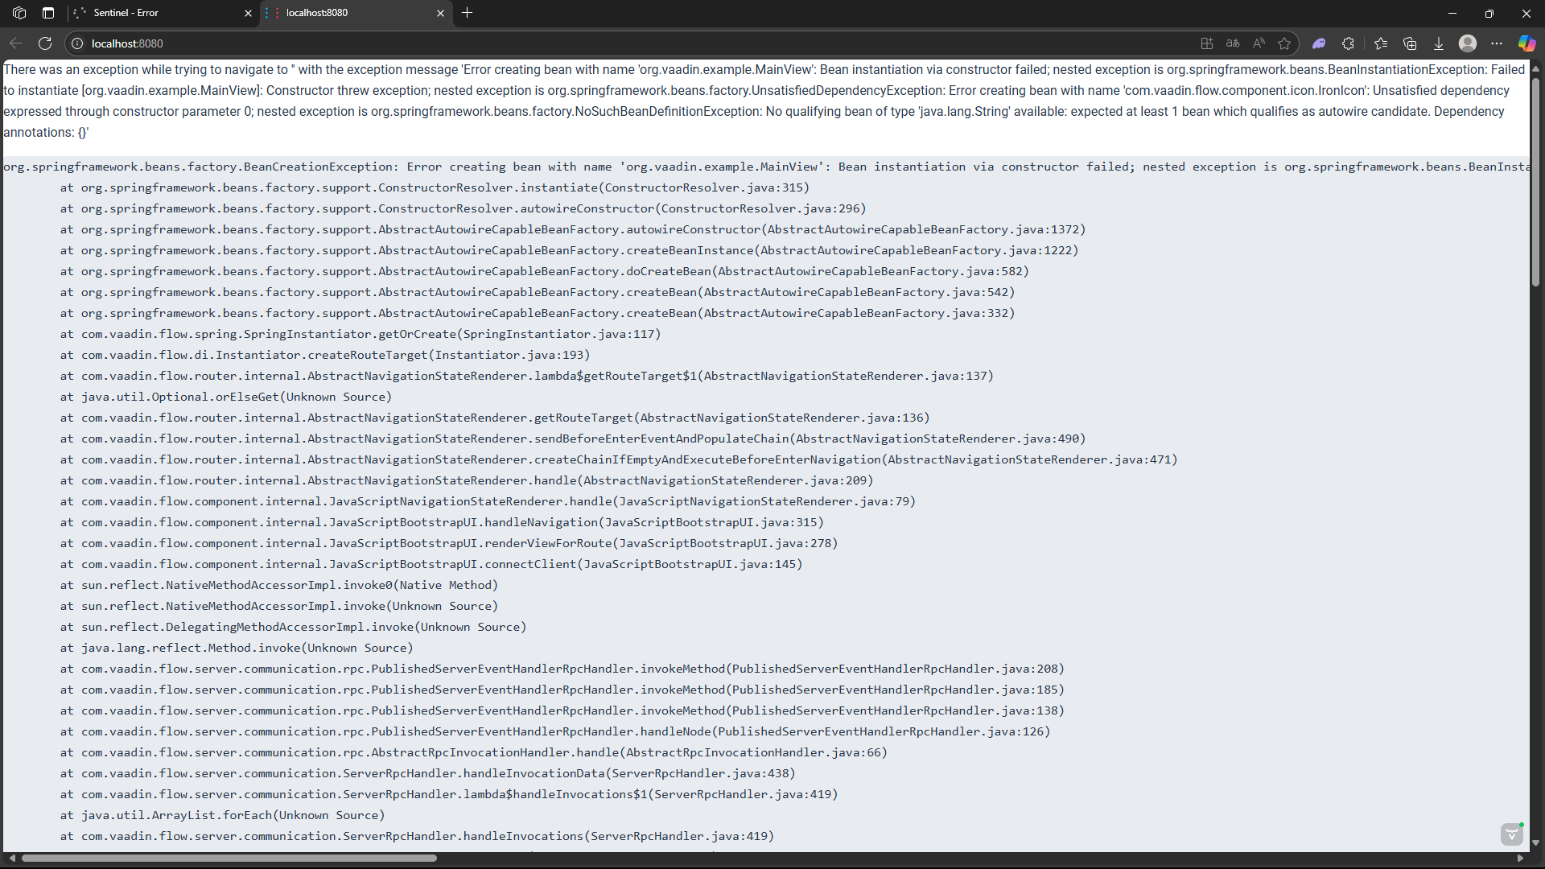The image size is (1545, 869).
Task: Open the purple ghost extension icon
Action: (x=1319, y=43)
